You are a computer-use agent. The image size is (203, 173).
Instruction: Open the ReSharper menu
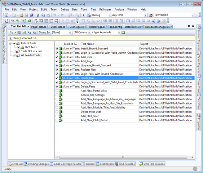[105, 10]
